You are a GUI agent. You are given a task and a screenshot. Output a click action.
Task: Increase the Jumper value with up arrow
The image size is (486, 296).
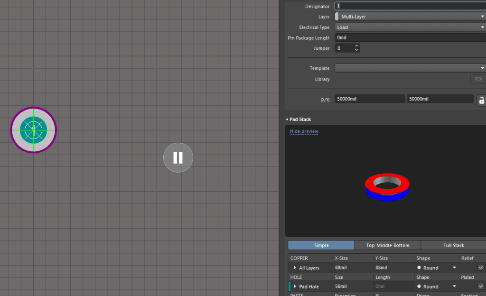pos(357,46)
